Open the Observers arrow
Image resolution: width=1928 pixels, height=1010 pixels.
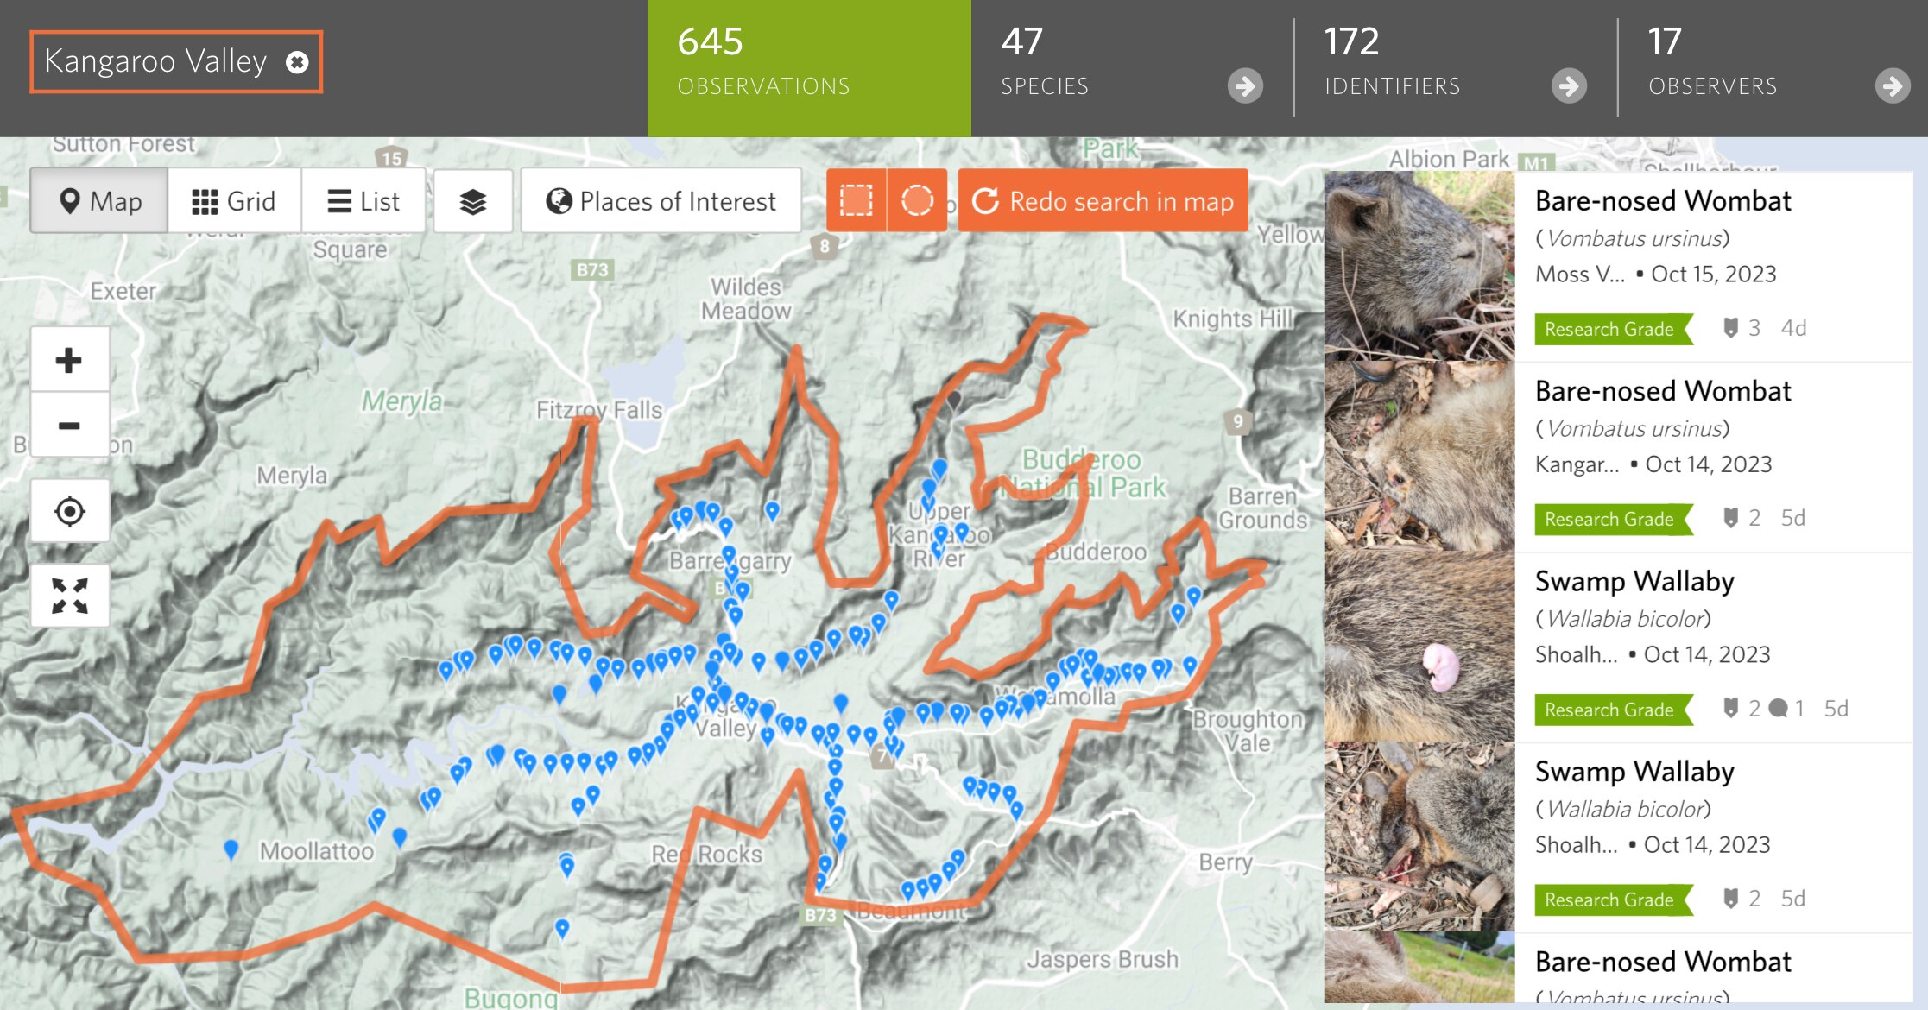[x=1892, y=85]
